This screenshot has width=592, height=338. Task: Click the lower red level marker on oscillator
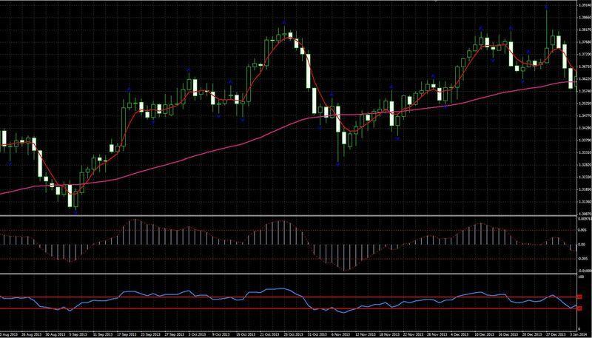pos(579,308)
